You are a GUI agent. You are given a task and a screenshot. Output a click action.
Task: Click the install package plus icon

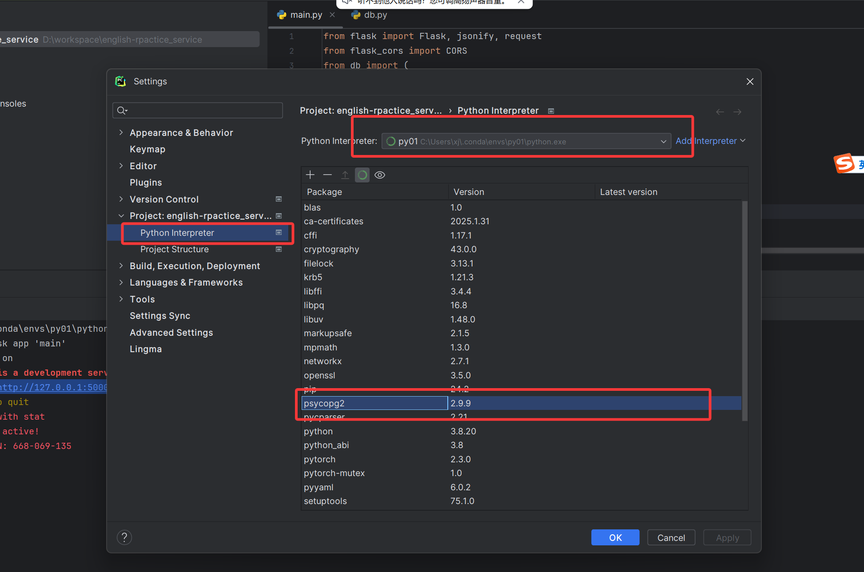click(310, 175)
